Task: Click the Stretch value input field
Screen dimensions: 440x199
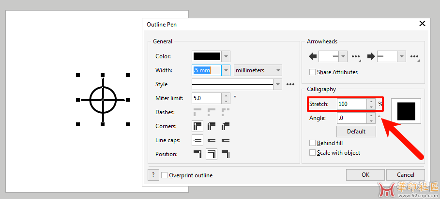Action: tap(351, 104)
